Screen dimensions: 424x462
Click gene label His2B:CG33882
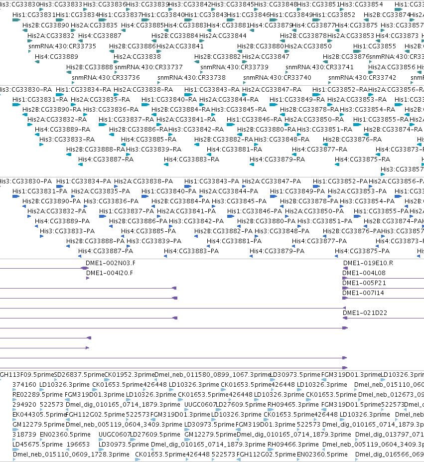click(x=217, y=57)
